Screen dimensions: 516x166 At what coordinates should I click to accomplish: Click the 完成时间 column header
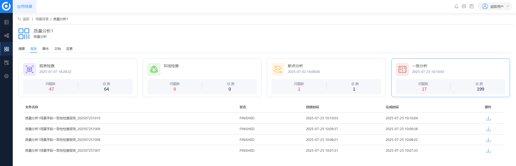coord(392,107)
